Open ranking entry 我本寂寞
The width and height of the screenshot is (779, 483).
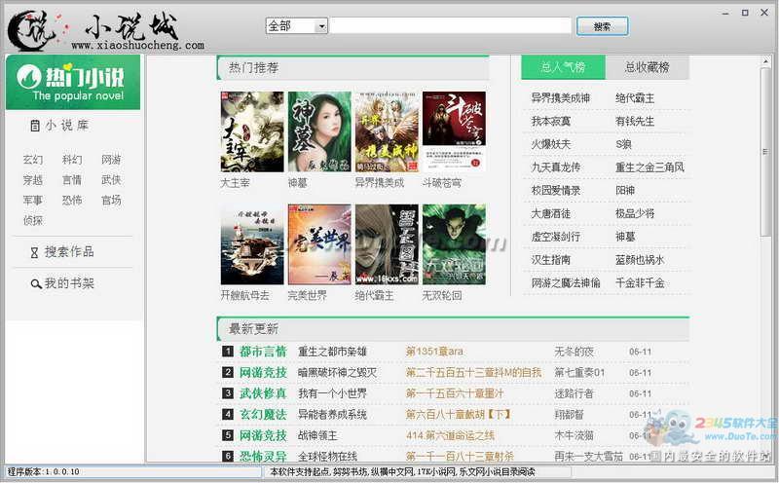[551, 122]
